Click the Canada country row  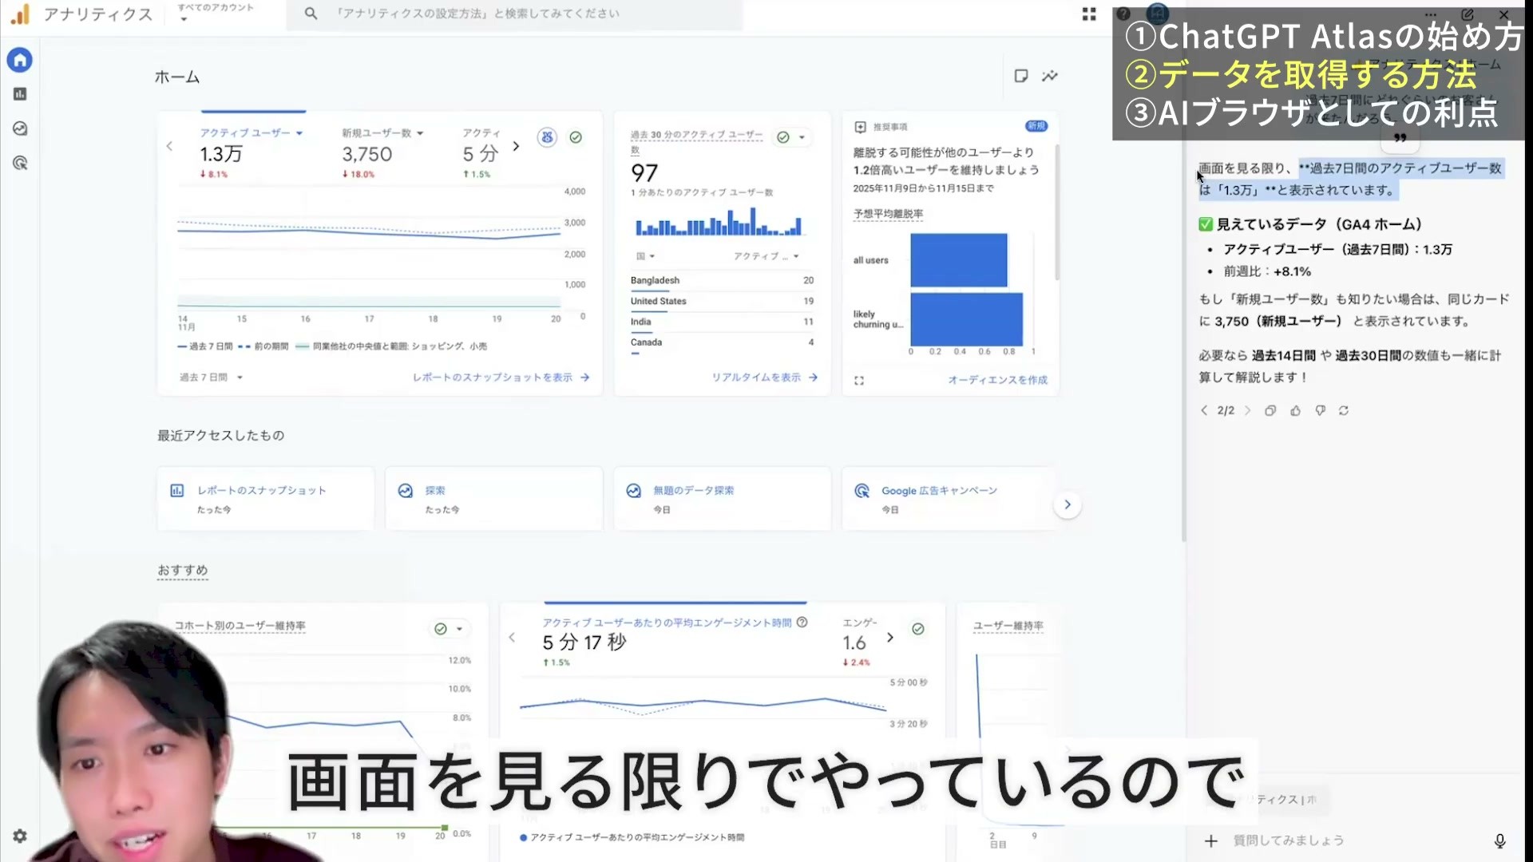(x=722, y=342)
